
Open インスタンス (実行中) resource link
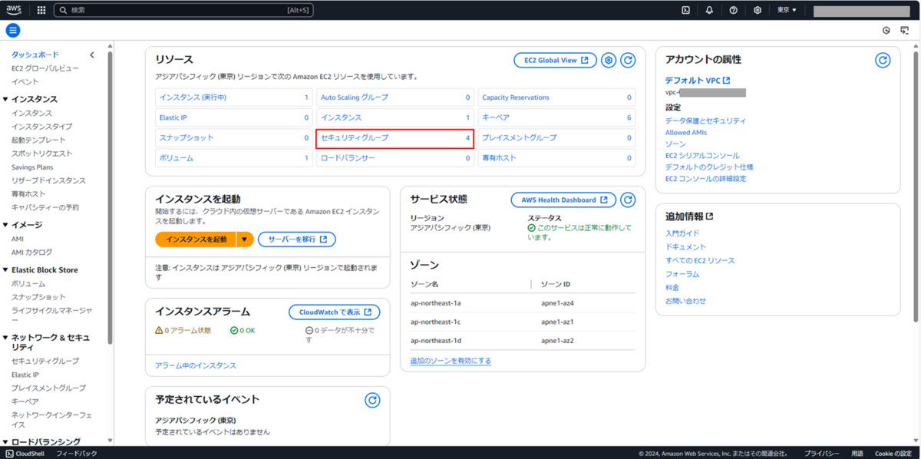193,97
